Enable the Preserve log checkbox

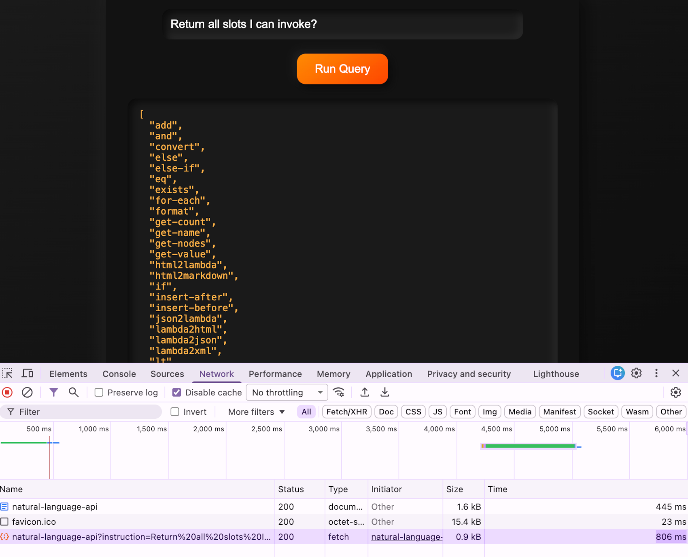[x=99, y=392]
